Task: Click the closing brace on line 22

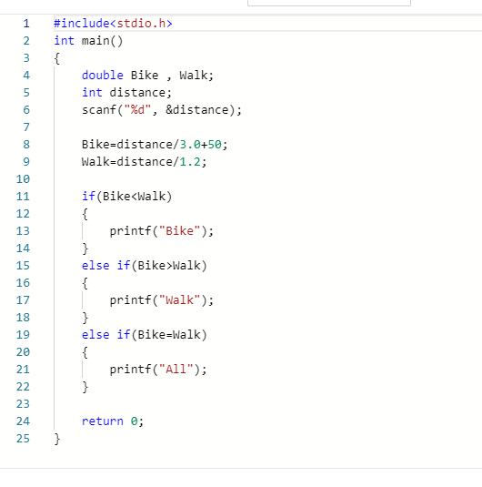Action: pos(85,387)
